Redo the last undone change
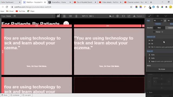 click(113, 16)
